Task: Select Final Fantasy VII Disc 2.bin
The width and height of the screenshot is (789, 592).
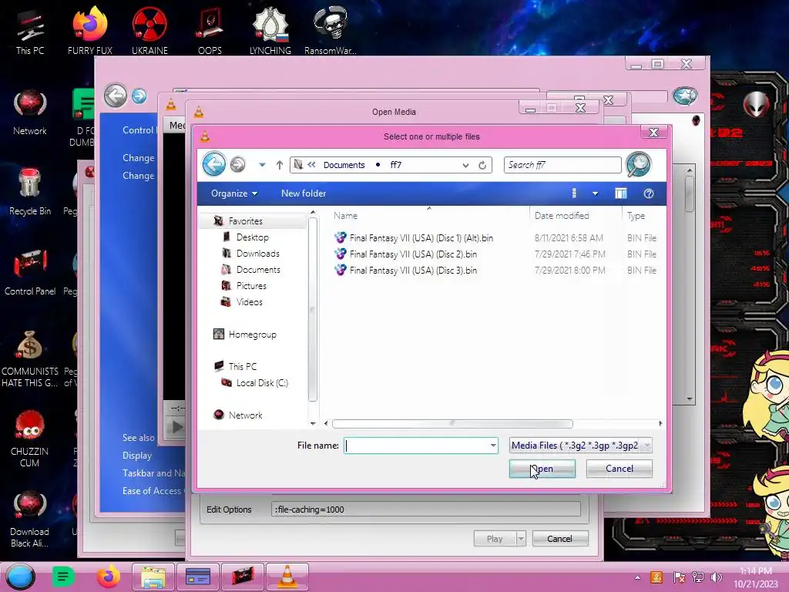Action: point(413,254)
